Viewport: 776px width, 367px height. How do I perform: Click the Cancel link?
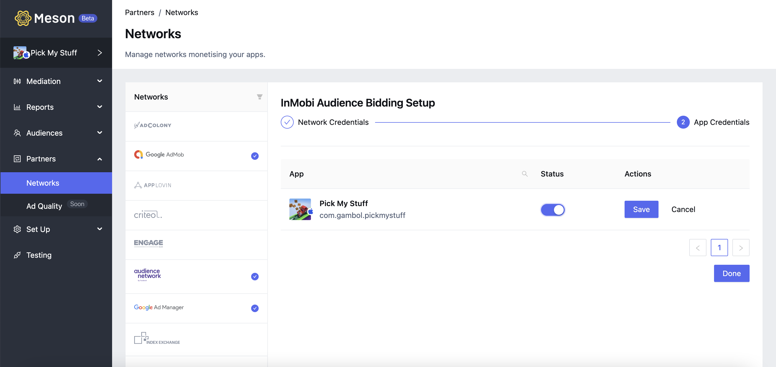[x=683, y=209]
